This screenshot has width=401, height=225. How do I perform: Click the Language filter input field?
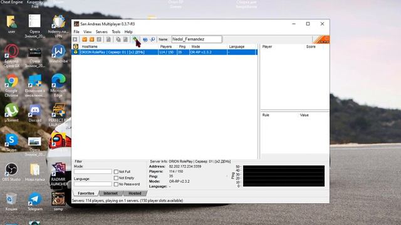click(93, 184)
